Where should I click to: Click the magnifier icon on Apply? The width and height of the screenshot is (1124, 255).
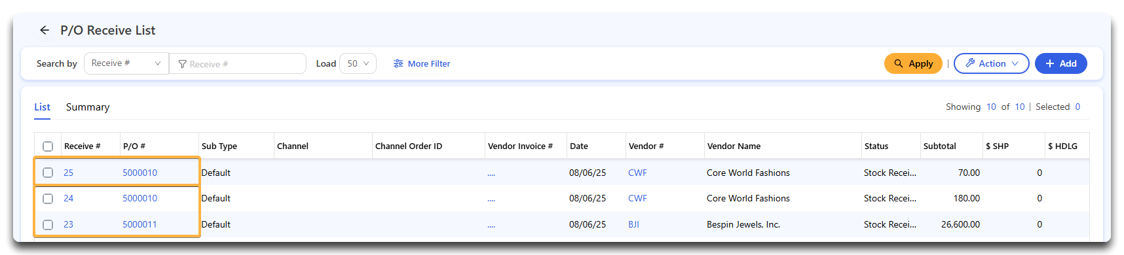[x=899, y=63]
